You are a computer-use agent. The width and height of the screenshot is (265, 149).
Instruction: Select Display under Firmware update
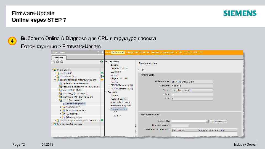(x=117, y=116)
